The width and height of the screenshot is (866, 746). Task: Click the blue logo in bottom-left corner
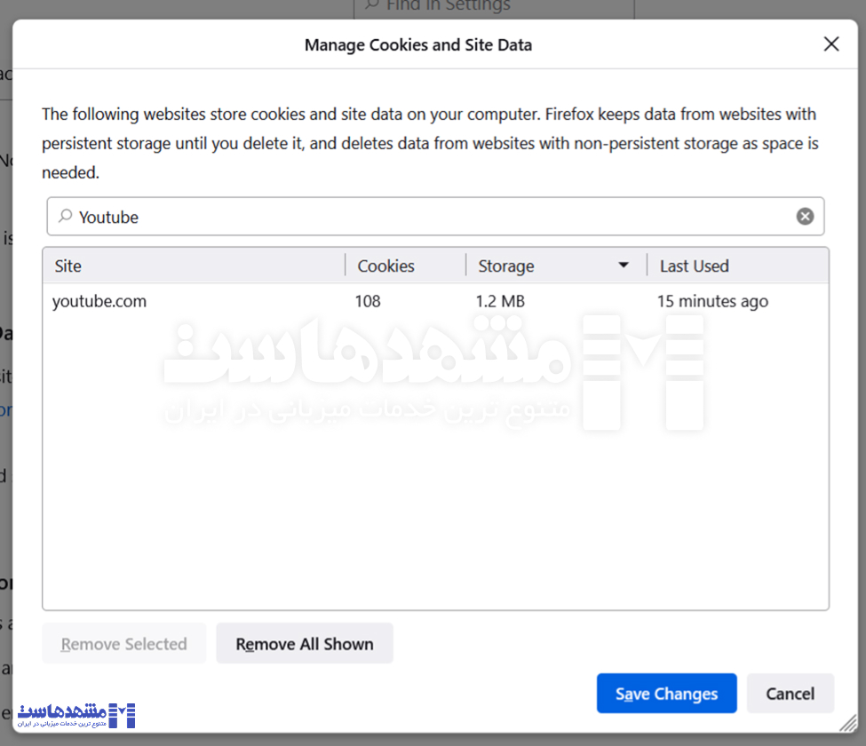[76, 715]
